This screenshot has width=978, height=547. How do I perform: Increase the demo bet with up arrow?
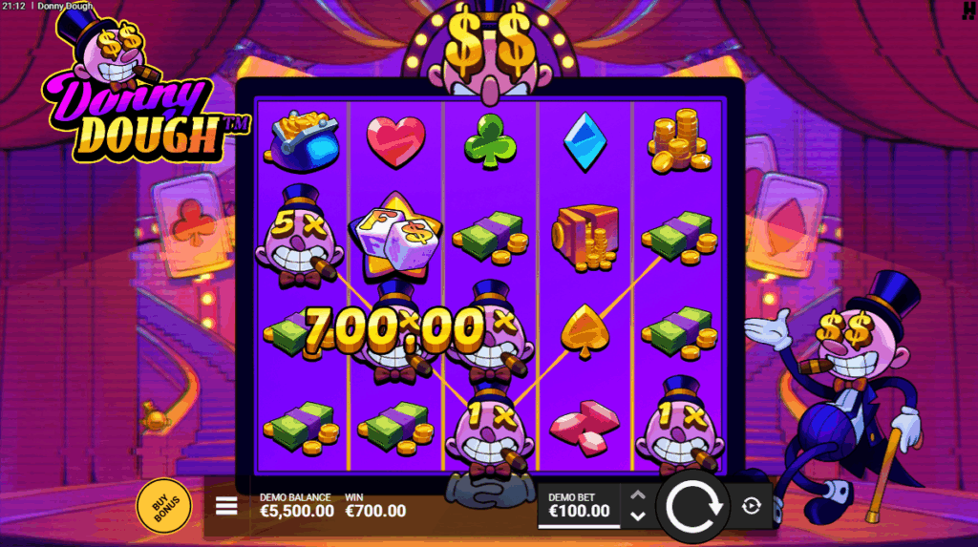[x=637, y=495]
